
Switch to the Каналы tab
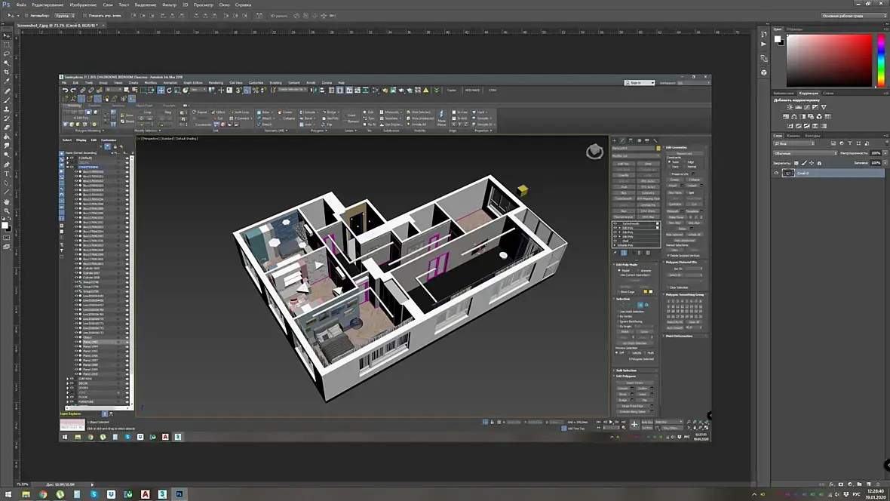[793, 135]
